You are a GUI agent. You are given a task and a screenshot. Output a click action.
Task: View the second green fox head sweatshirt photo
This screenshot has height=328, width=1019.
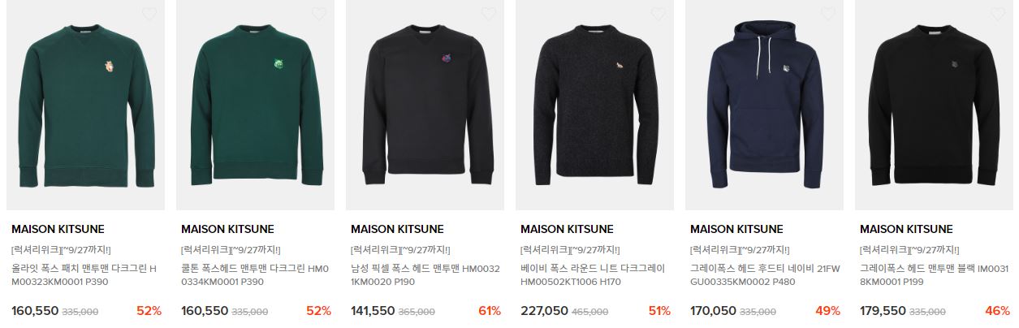[255, 106]
